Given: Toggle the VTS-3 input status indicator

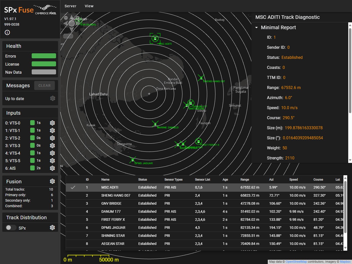Looking at the screenshot, I should 32,145.
